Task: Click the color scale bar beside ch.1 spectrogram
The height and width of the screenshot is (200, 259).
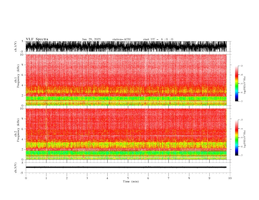Action: click(236, 84)
